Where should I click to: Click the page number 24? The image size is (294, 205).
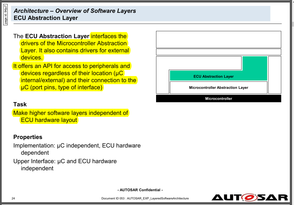point(13,198)
